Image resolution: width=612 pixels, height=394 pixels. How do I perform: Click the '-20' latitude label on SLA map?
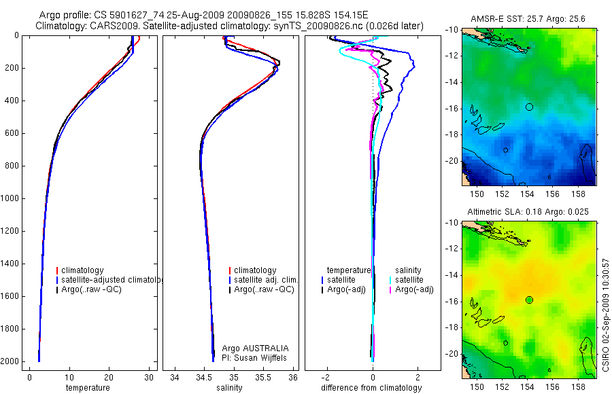452,354
